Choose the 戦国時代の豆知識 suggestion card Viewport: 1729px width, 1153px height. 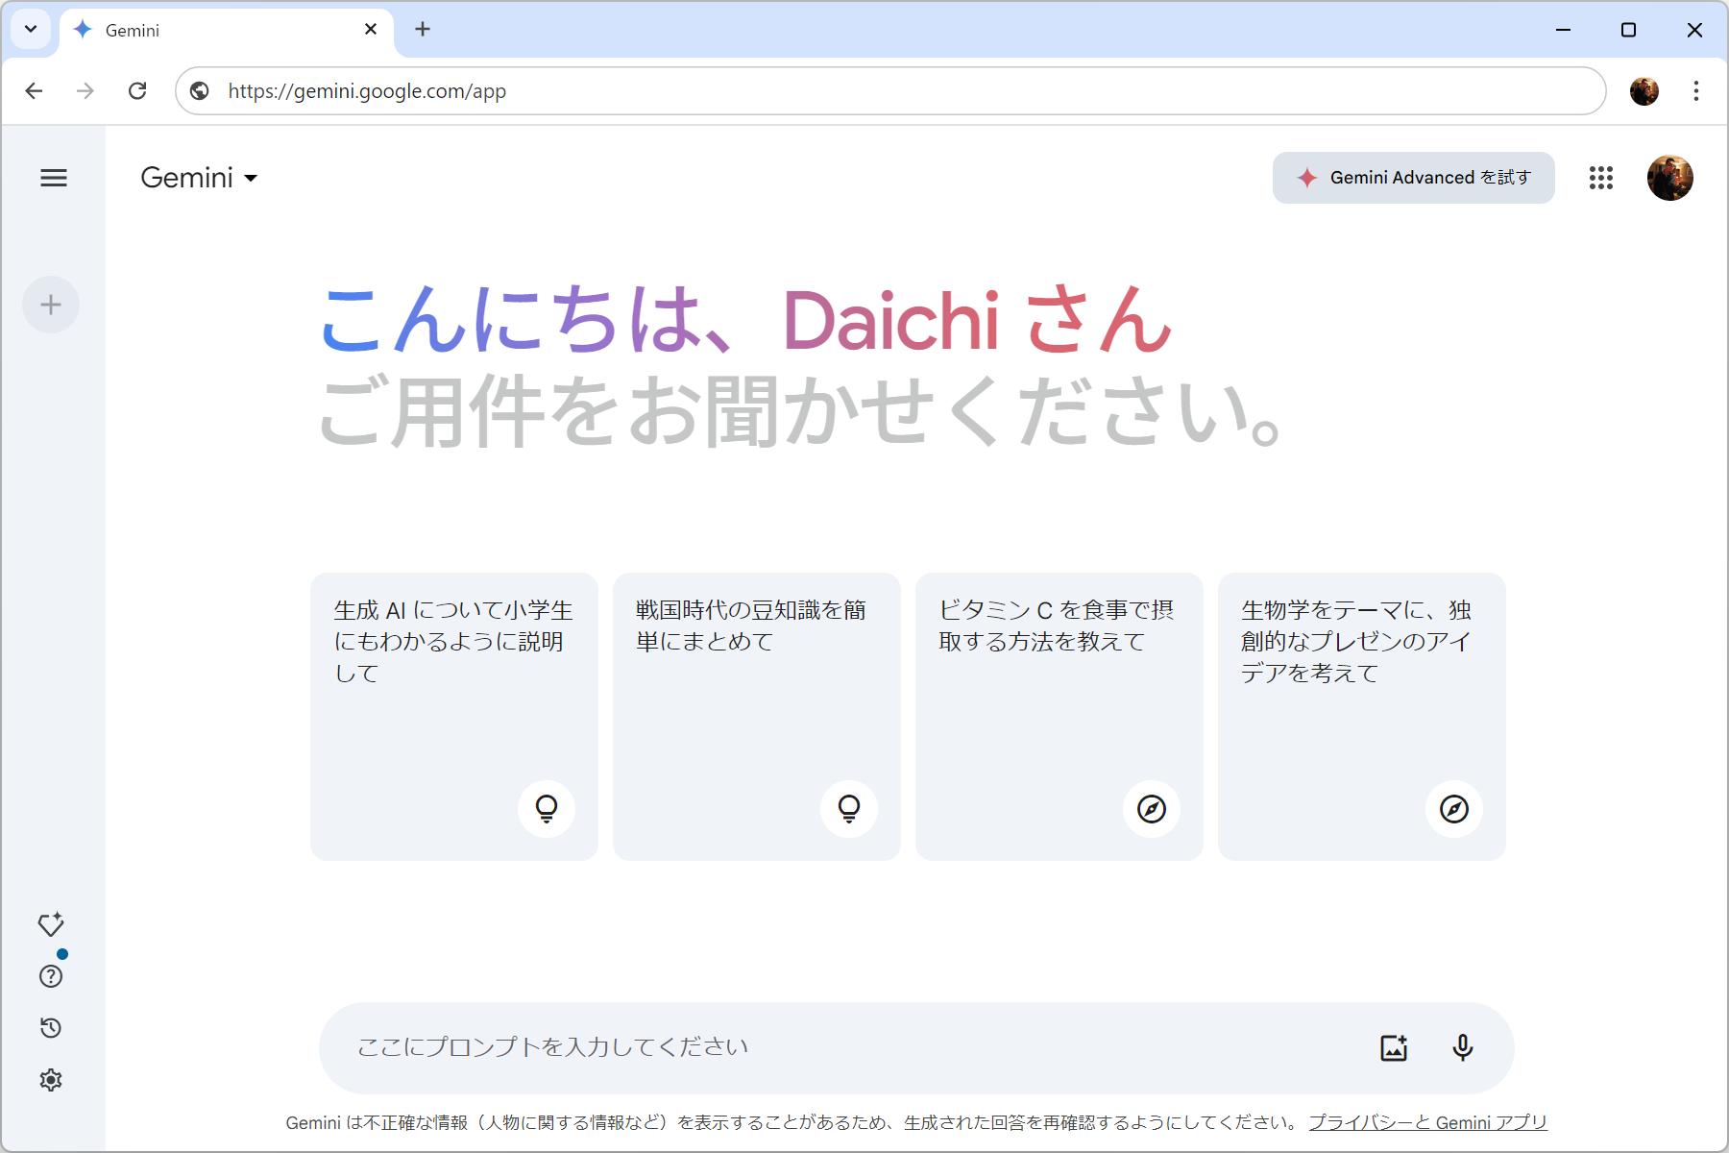point(757,717)
